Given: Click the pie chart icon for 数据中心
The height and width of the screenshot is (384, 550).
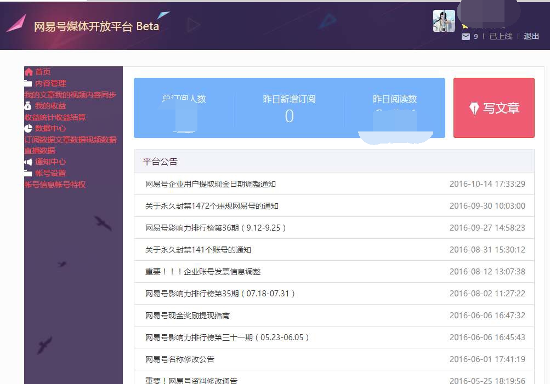Looking at the screenshot, I should click(28, 128).
